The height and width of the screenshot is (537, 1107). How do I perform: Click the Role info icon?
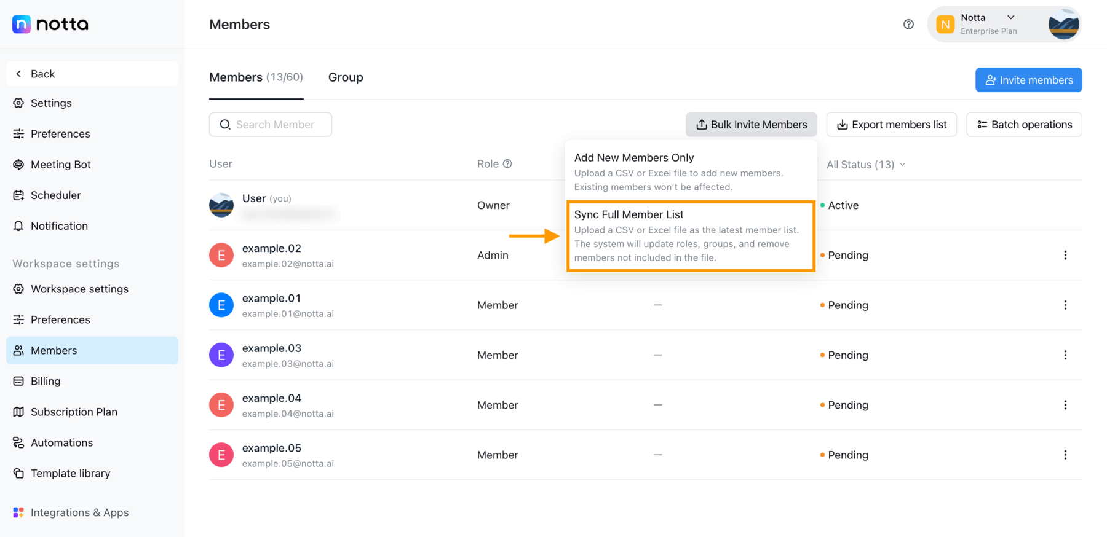pos(507,164)
